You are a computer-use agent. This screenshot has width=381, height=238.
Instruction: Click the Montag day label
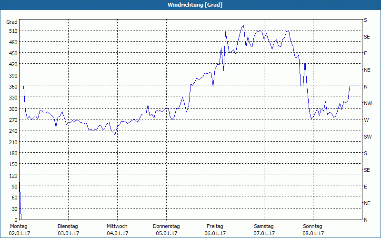coord(19,227)
